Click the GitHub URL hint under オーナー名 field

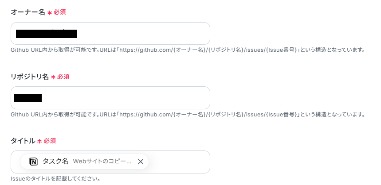click(x=188, y=50)
